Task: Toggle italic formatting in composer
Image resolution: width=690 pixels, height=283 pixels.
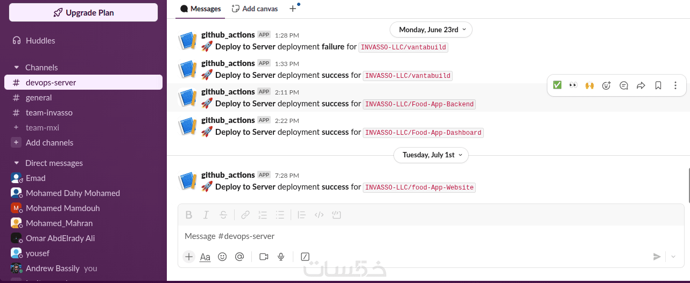Action: (206, 215)
